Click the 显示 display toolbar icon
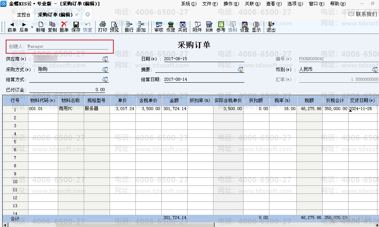Viewport: 379px width, 227px height. pos(256,27)
